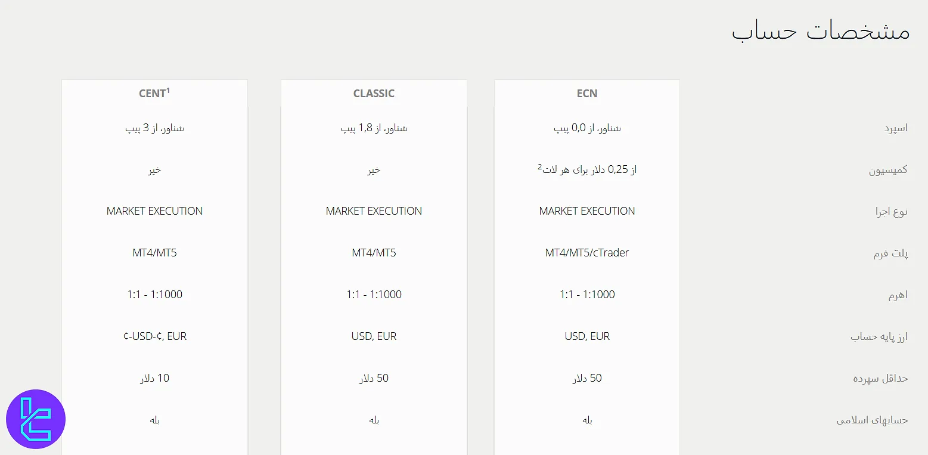
Task: Select leverage value 1:1 - 1:1000 under CENT
Action: [154, 294]
